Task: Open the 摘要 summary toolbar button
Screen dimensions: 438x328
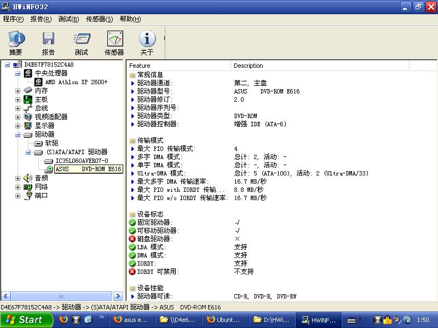Action: (x=16, y=43)
